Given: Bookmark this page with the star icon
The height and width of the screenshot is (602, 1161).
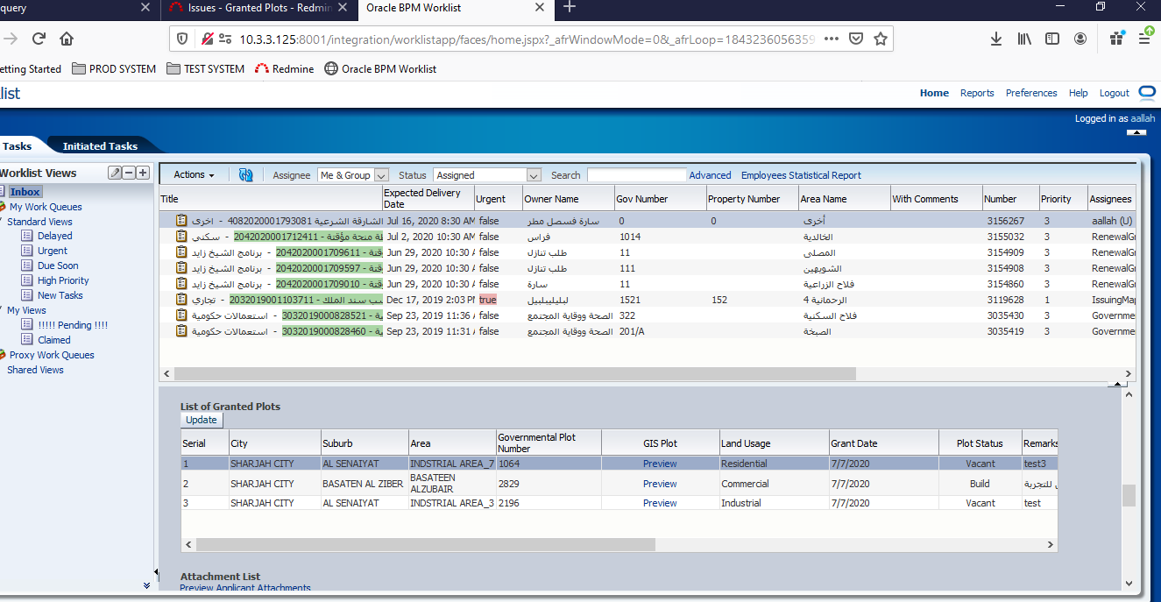Looking at the screenshot, I should pos(881,39).
